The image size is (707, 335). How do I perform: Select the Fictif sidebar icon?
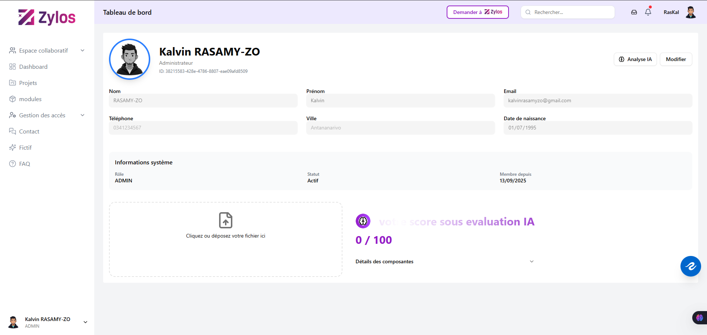tap(13, 147)
